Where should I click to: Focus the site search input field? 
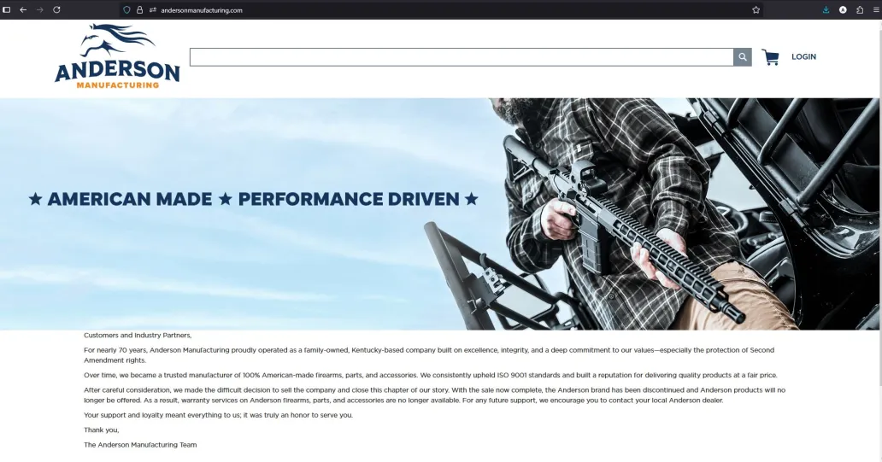coord(462,56)
